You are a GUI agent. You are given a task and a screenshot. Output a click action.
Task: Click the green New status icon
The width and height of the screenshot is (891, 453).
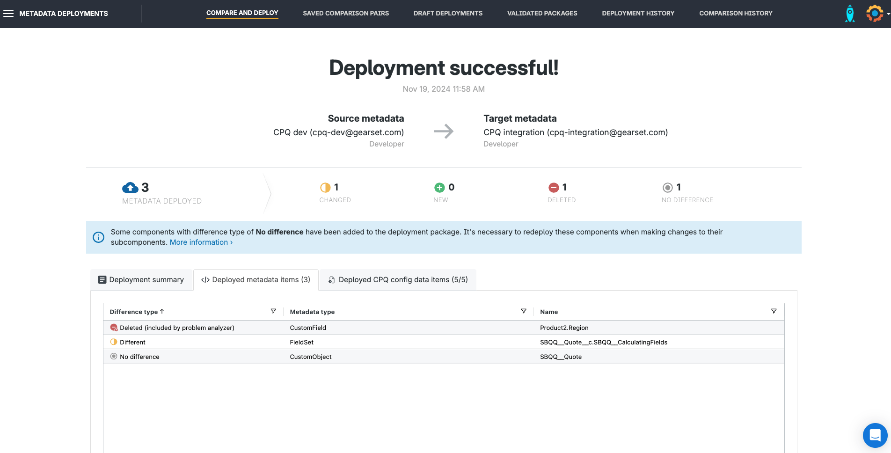pyautogui.click(x=439, y=188)
